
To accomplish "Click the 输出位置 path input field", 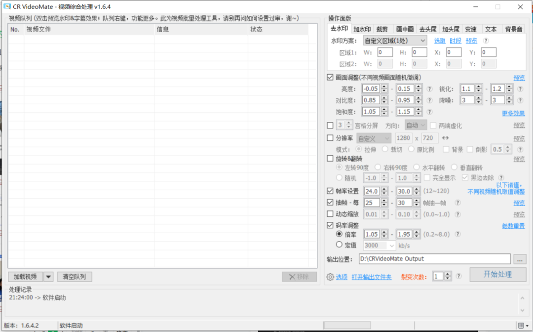I will [x=434, y=259].
